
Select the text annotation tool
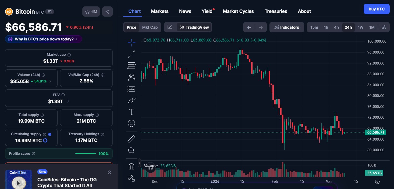point(131,112)
